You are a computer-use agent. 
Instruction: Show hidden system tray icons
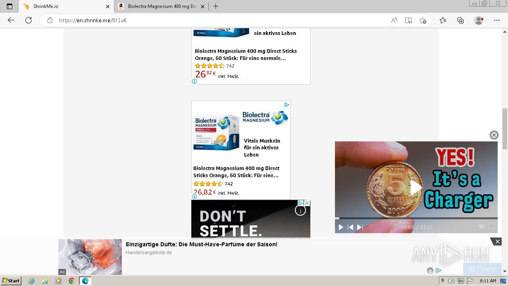443,281
